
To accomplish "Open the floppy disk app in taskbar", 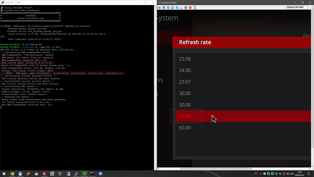I will [20, 174].
